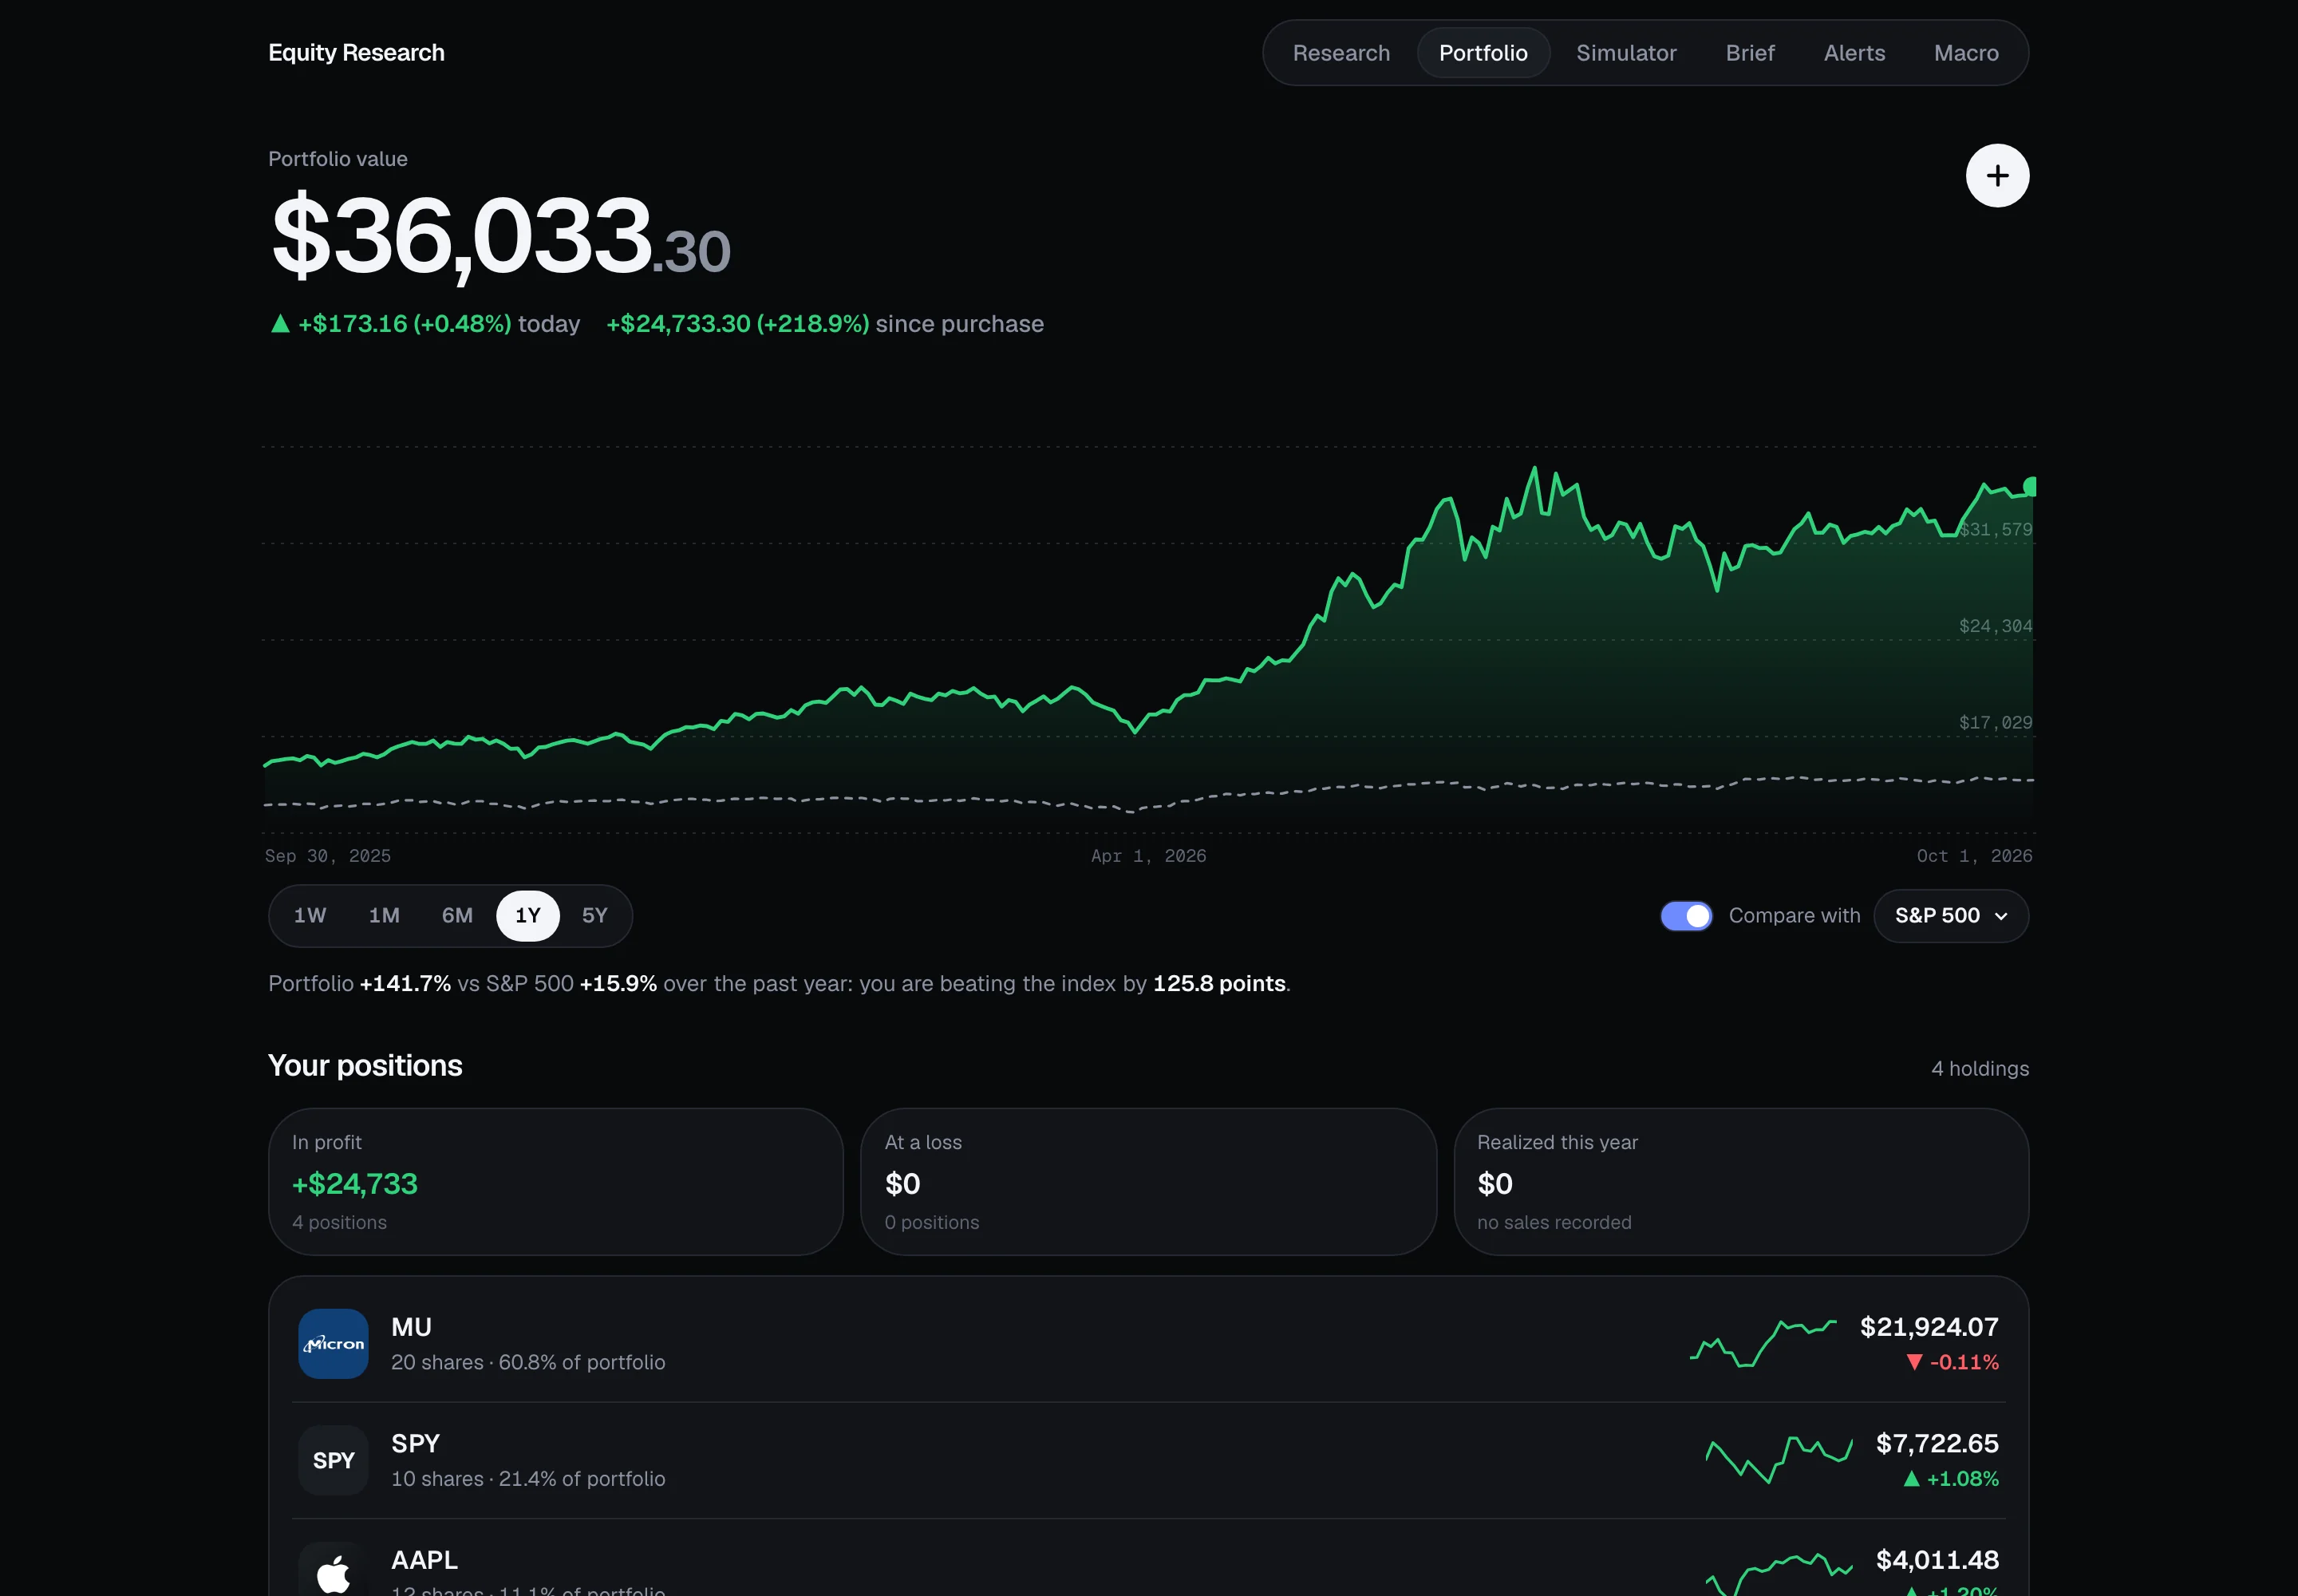Click the +1.08% SPY daily change
Image resolution: width=2298 pixels, height=1596 pixels.
click(1951, 1478)
